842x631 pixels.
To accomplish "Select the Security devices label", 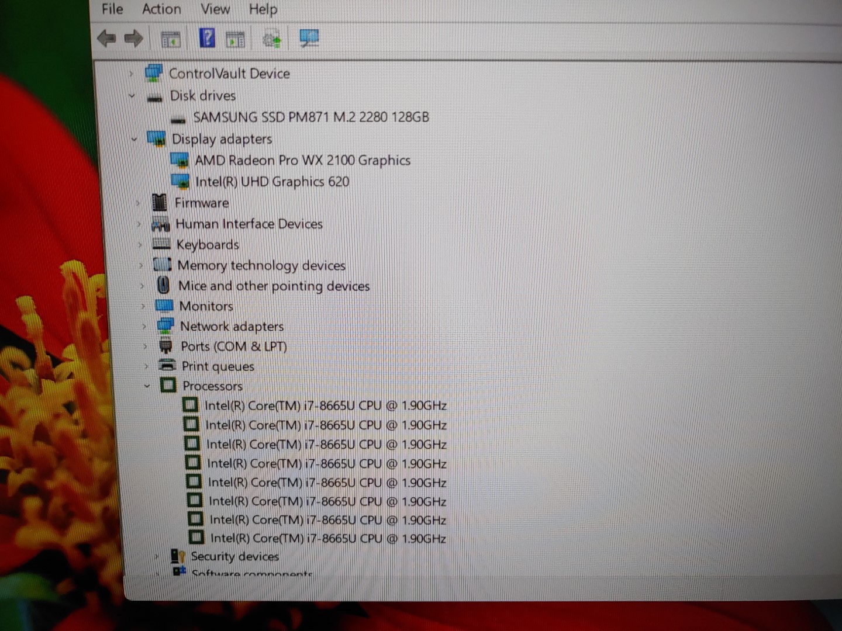I will point(234,556).
